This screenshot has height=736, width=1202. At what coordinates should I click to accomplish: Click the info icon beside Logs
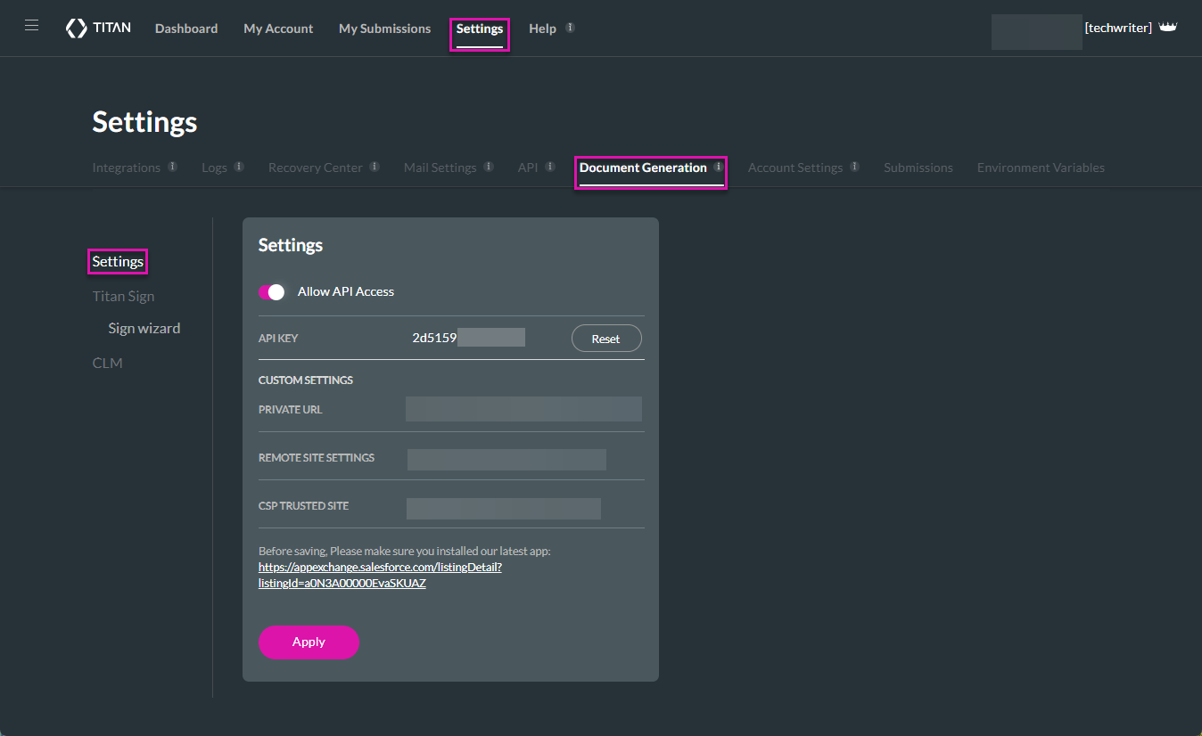(x=237, y=165)
